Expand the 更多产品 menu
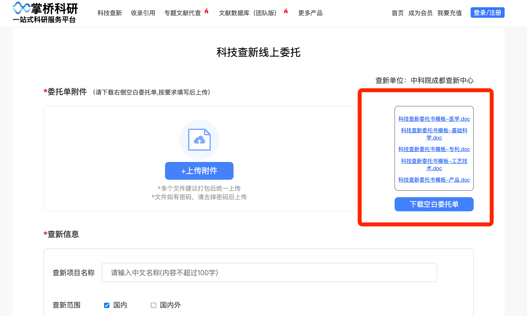The image size is (527, 316). 310,13
